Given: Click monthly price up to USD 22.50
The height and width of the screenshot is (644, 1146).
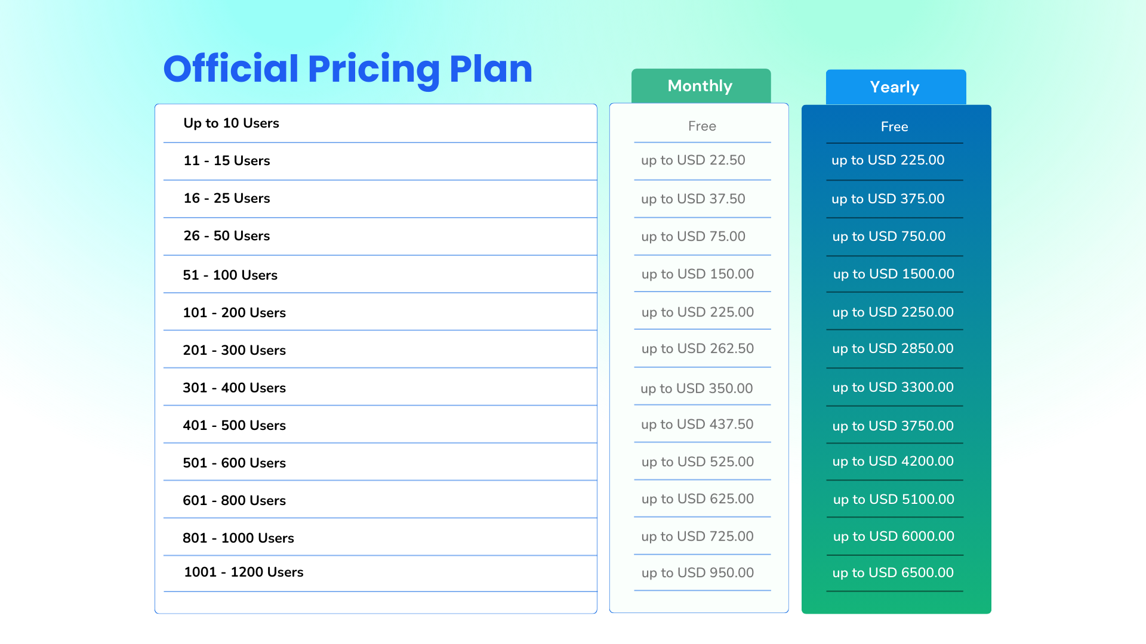Looking at the screenshot, I should pos(693,160).
